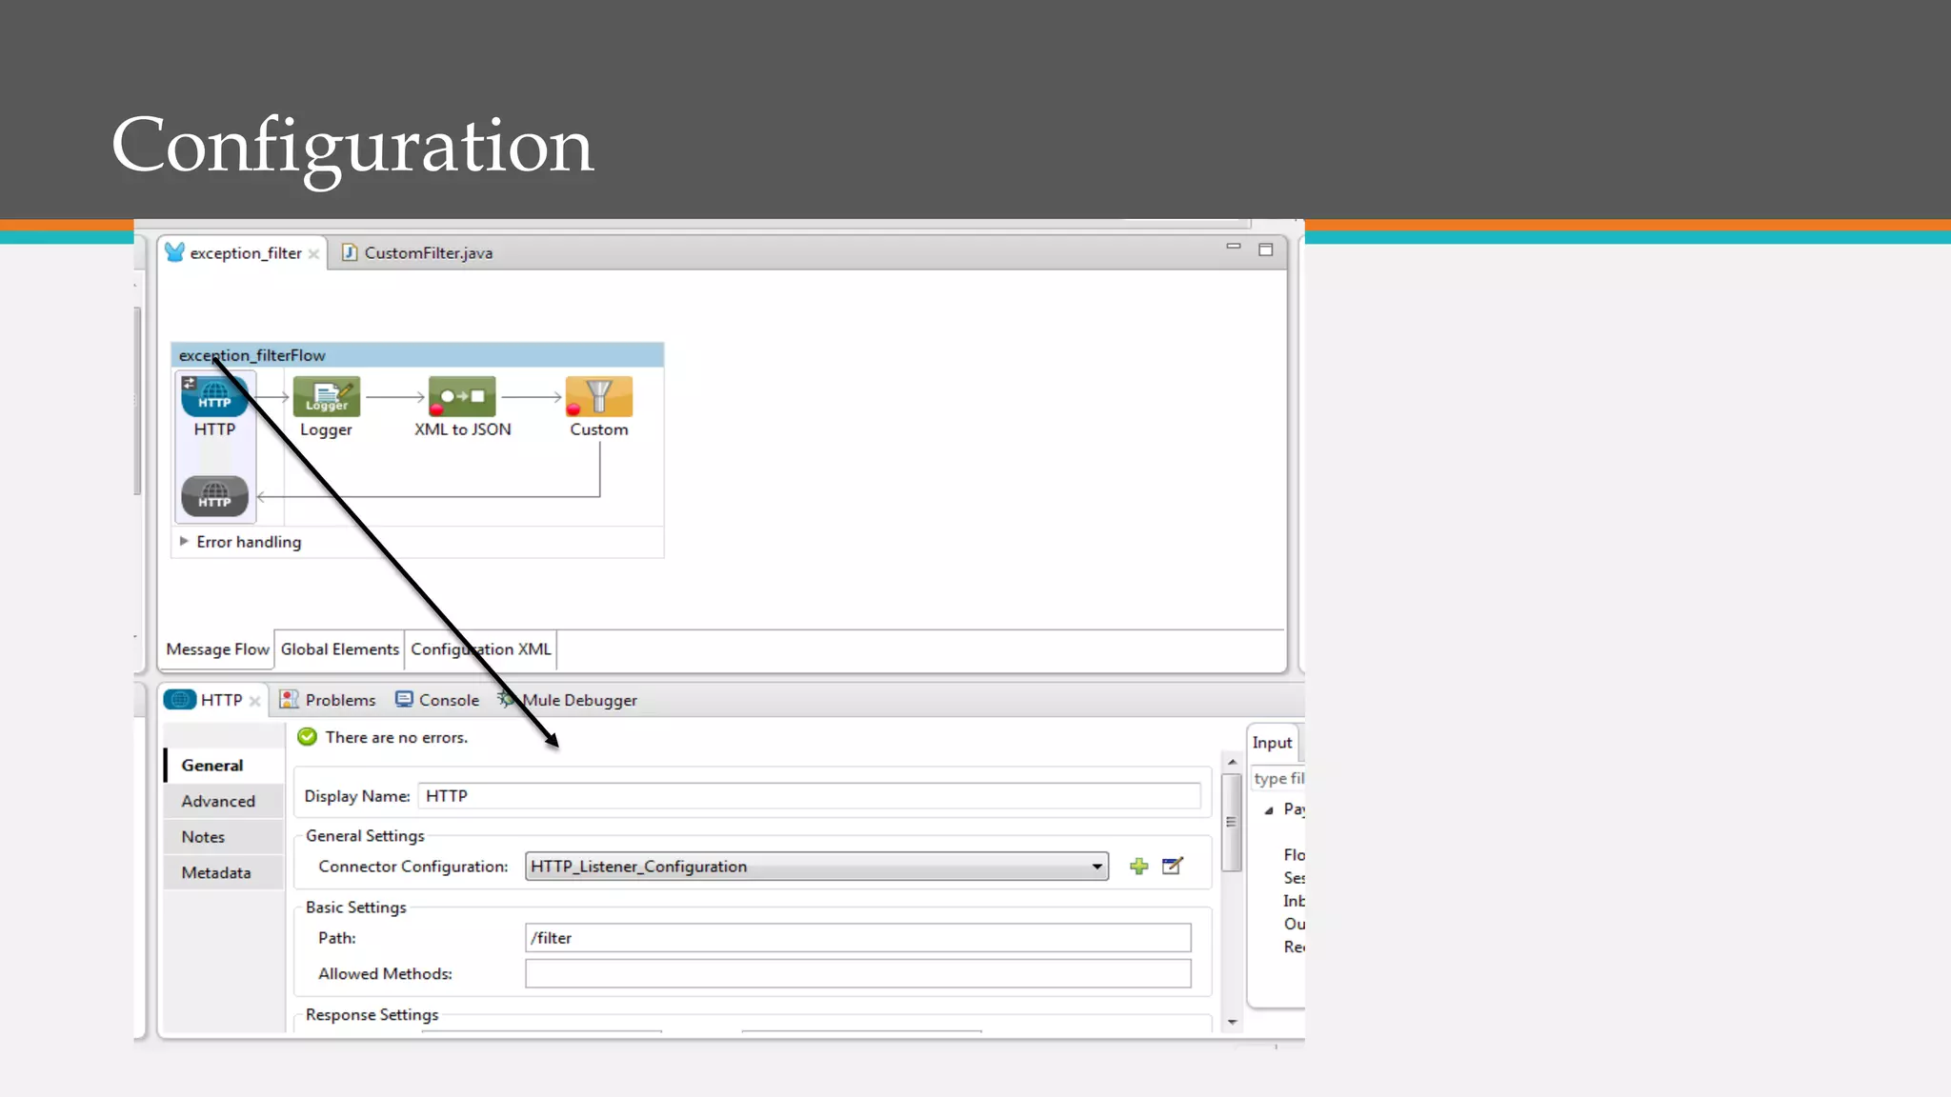Image resolution: width=1951 pixels, height=1097 pixels.
Task: Edit connector configuration with pencil icon
Action: [x=1173, y=867]
